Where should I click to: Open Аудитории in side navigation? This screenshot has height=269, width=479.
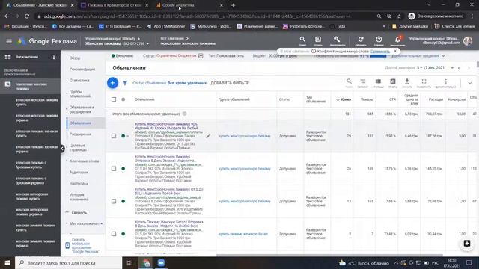tap(79, 173)
